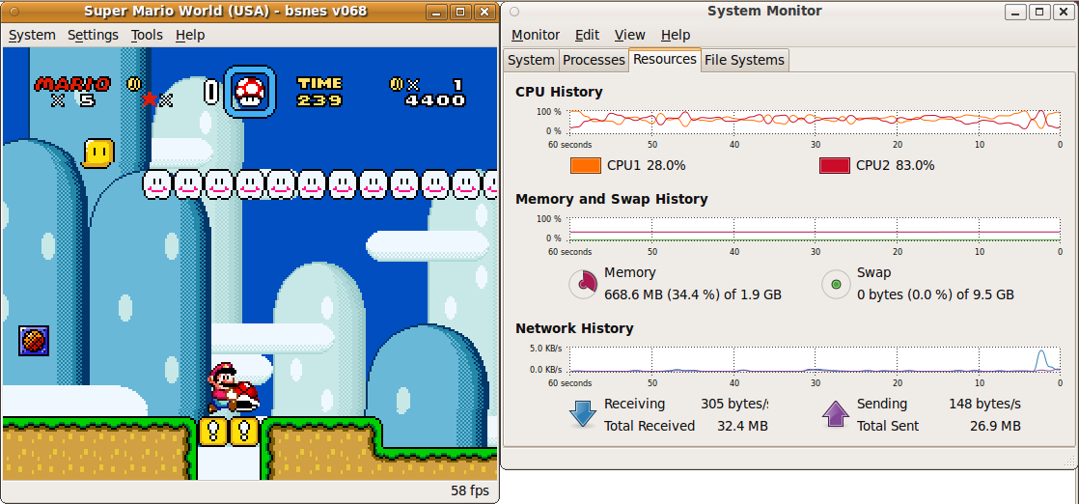This screenshot has width=1079, height=504.
Task: Click the 668.6 MB memory usage text
Action: pos(693,294)
